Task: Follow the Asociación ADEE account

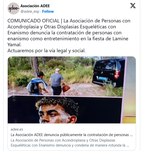Action: pyautogui.click(x=48, y=11)
